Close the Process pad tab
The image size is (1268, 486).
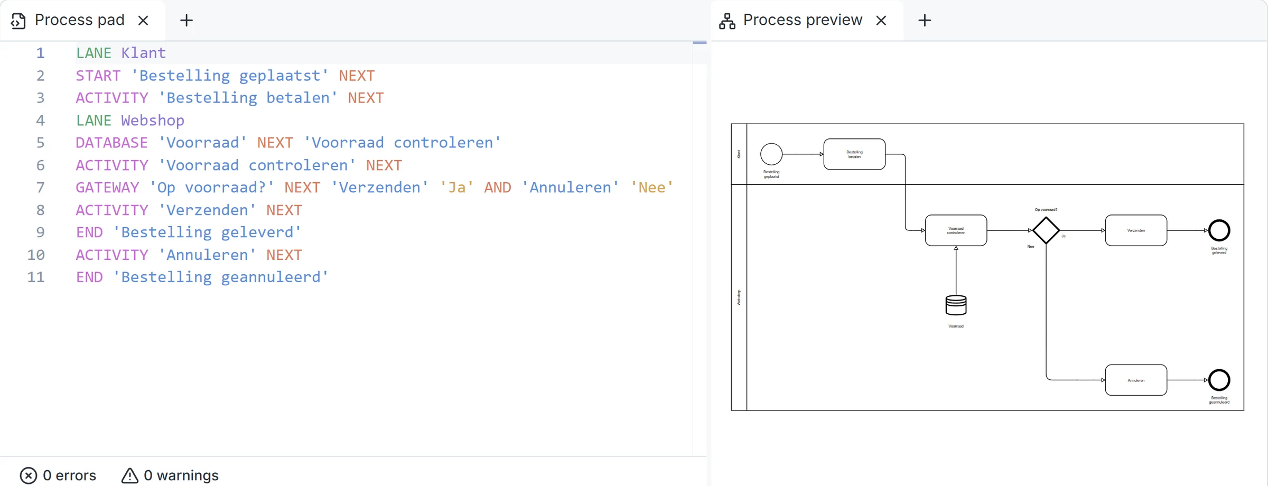coord(143,21)
